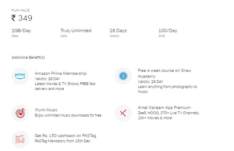Click FASTag Mandatory from 15th Dec text
The width and height of the screenshot is (234, 151).
(x=62, y=141)
